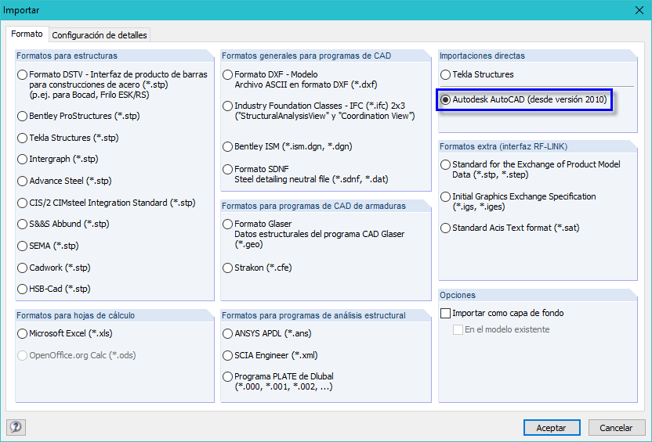This screenshot has height=442, width=652.
Task: Choose Standard Acis Text format (*.sat)
Action: [x=445, y=228]
